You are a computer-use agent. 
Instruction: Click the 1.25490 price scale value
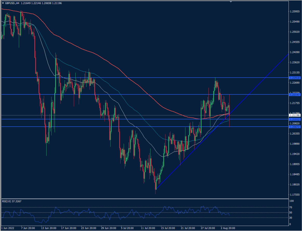pyautogui.click(x=294, y=22)
